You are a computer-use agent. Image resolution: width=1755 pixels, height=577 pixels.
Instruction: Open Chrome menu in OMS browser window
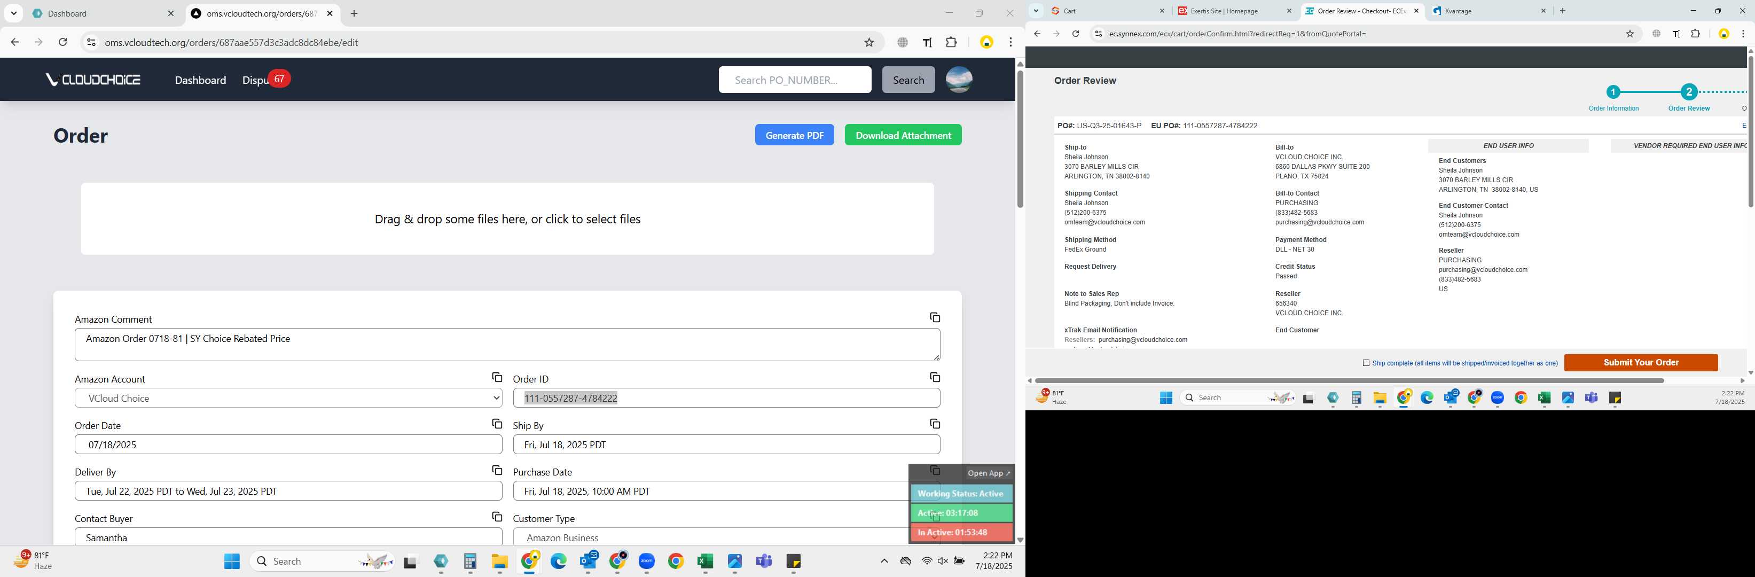tap(1010, 42)
